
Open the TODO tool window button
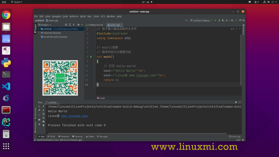click(51, 137)
